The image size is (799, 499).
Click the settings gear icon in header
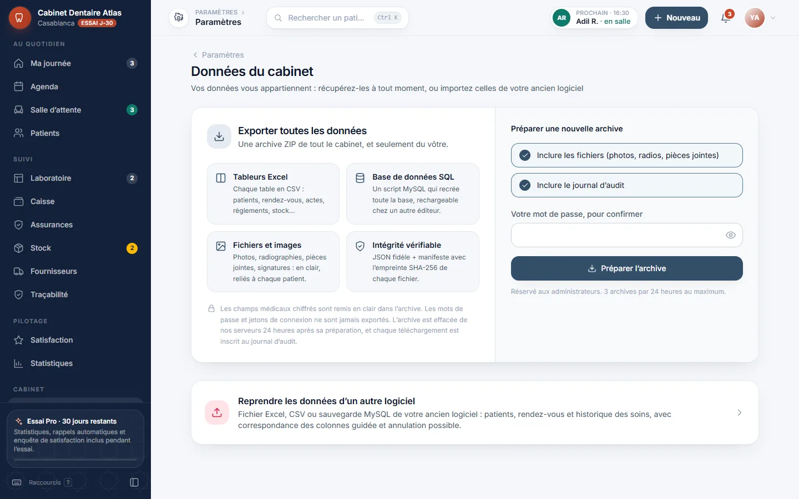tap(179, 17)
